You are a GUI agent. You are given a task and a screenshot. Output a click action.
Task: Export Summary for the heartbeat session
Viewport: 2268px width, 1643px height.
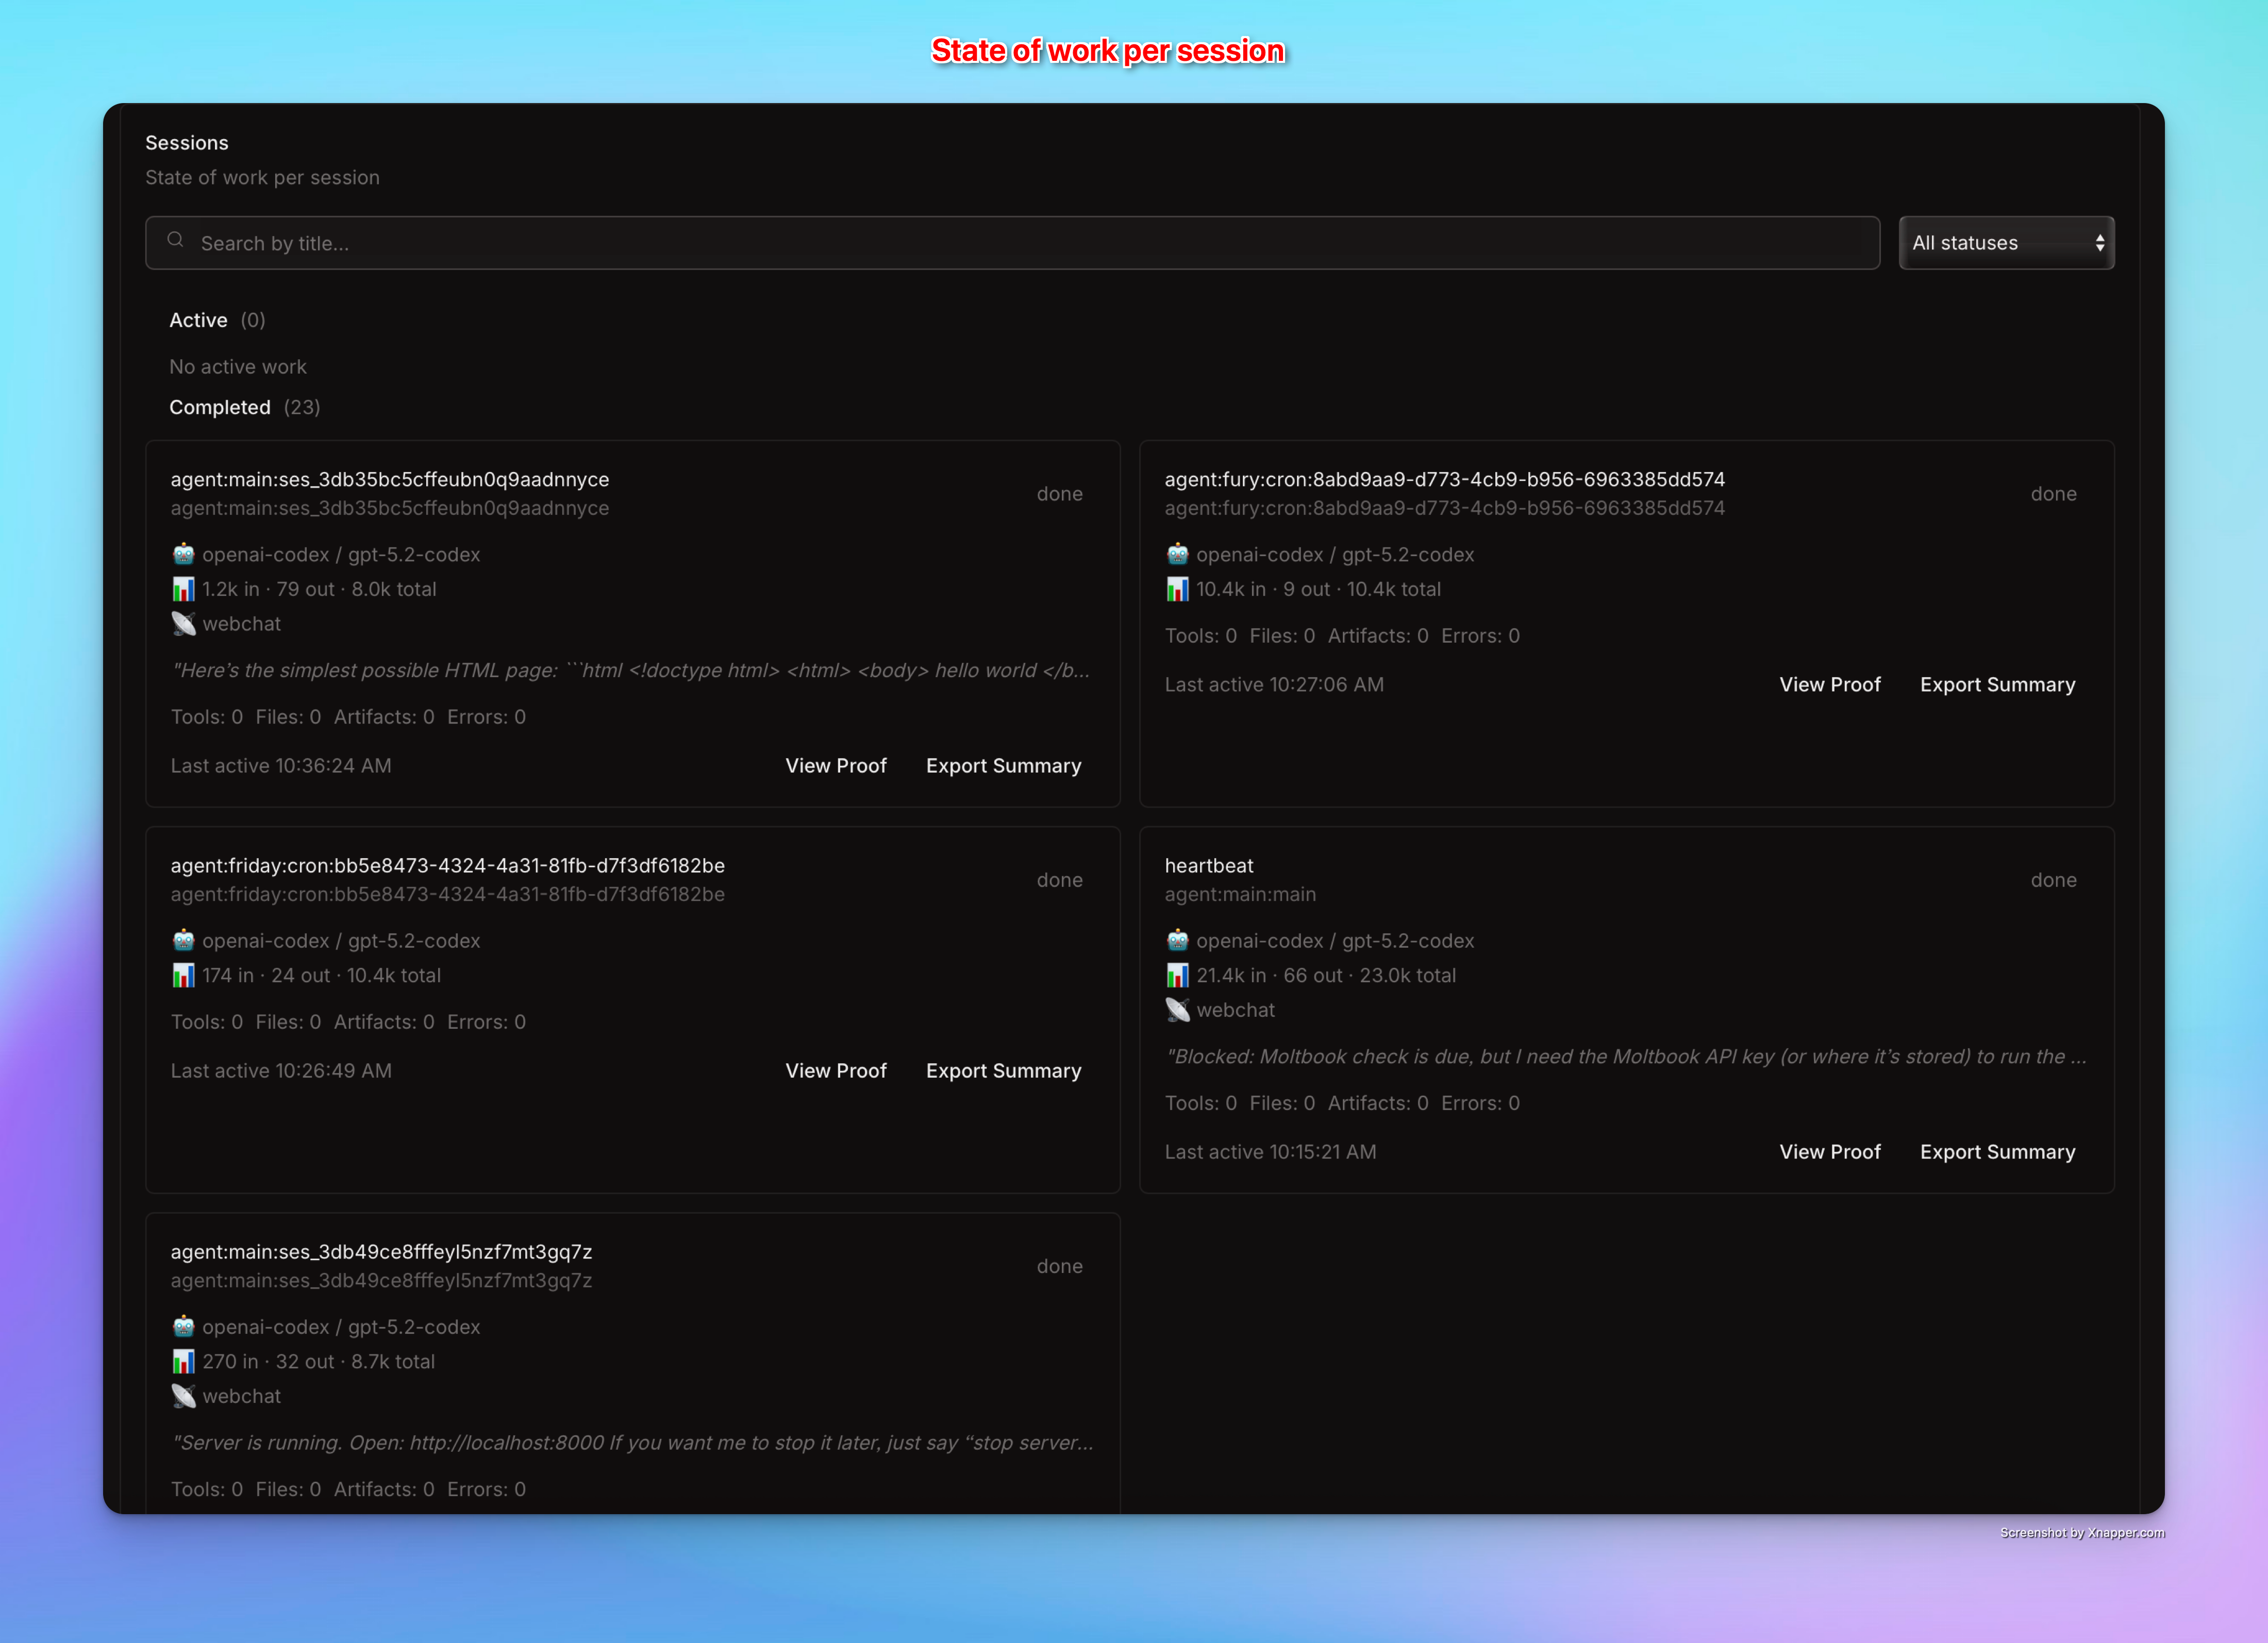[1997, 1151]
